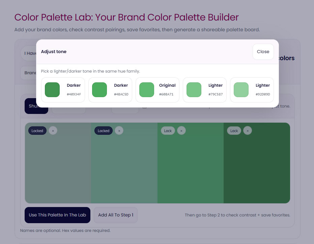Image resolution: width=314 pixels, height=244 pixels.
Task: Lock the darkest green palette column
Action: [234, 131]
